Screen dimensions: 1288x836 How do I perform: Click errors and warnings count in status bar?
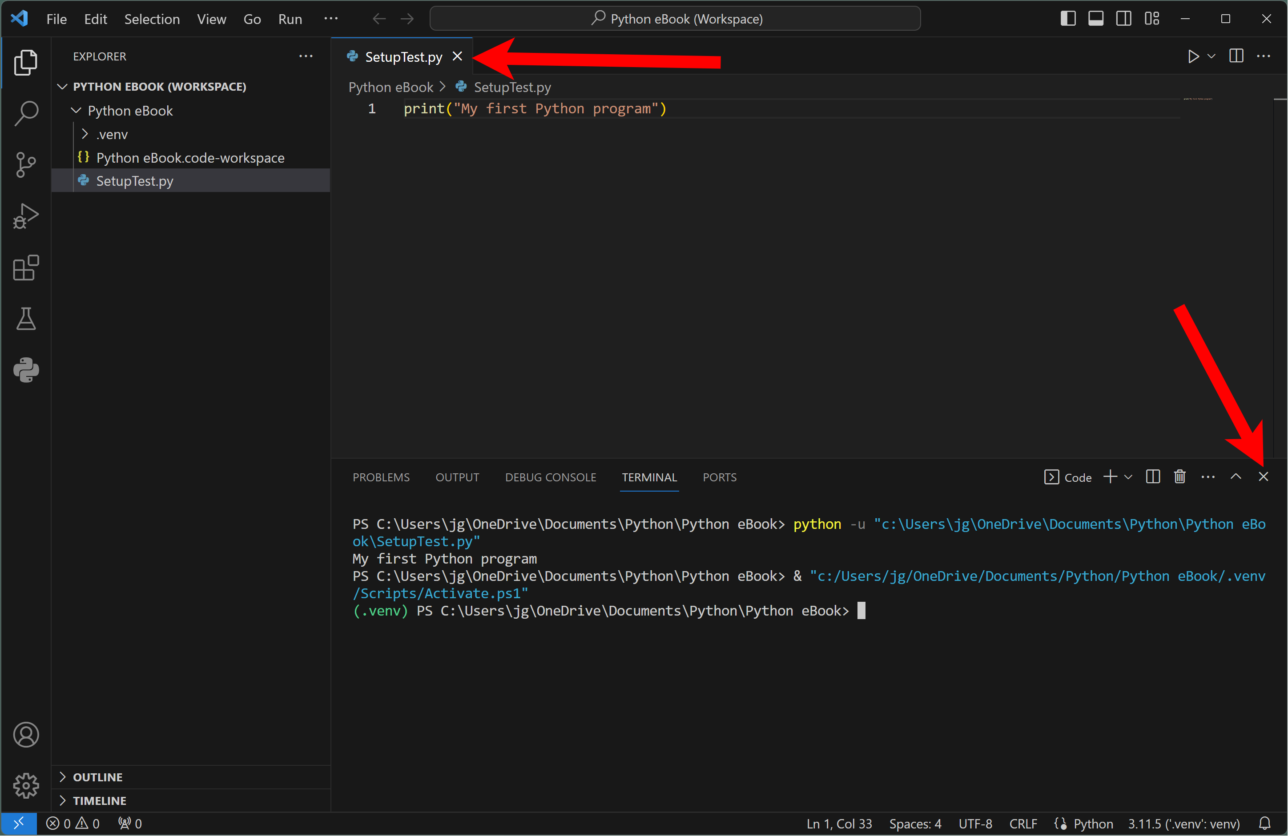(73, 824)
